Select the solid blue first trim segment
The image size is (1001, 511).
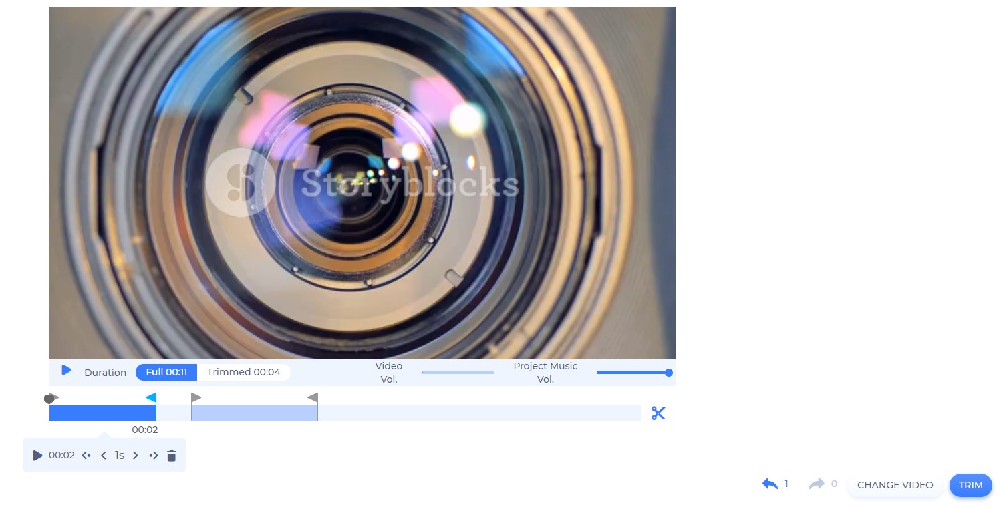[102, 413]
